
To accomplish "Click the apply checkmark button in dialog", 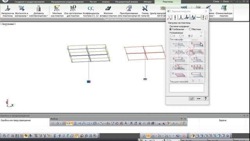I will (x=192, y=99).
